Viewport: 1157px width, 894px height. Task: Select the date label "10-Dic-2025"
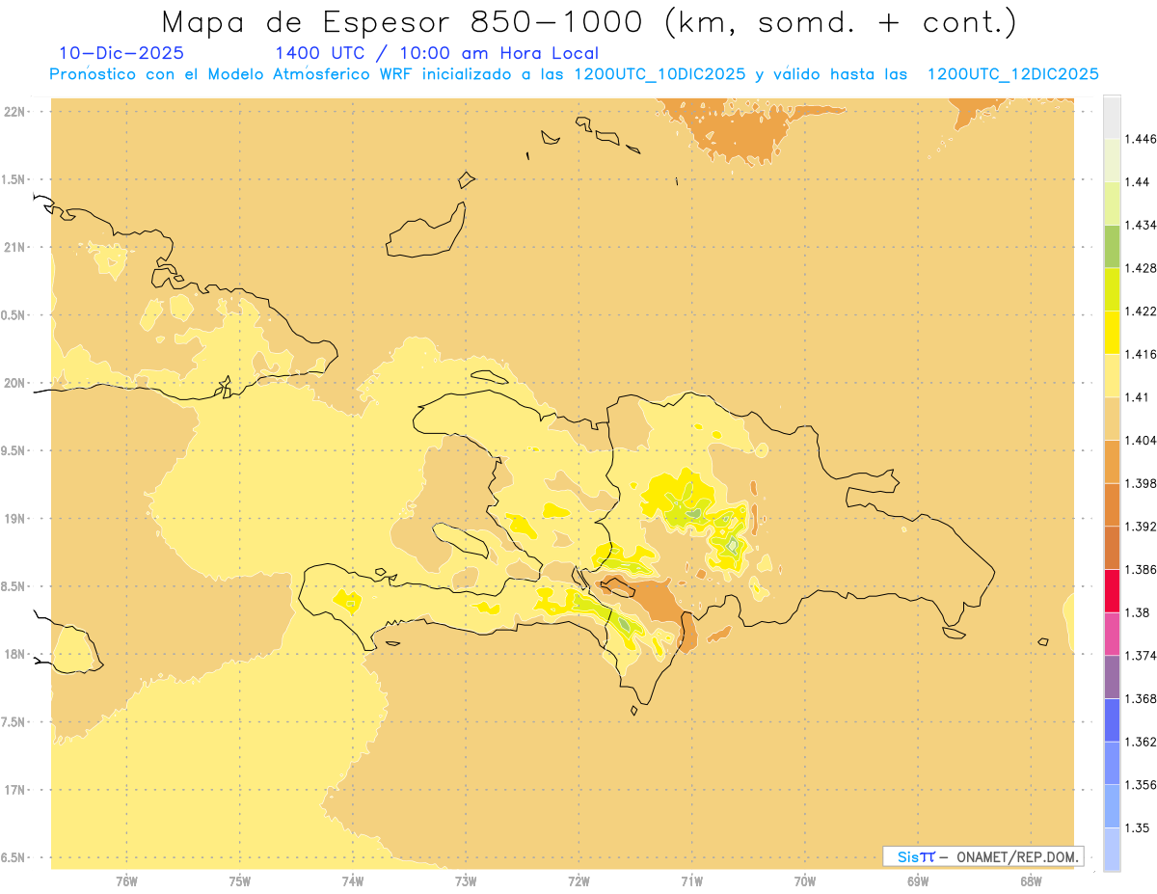121,53
